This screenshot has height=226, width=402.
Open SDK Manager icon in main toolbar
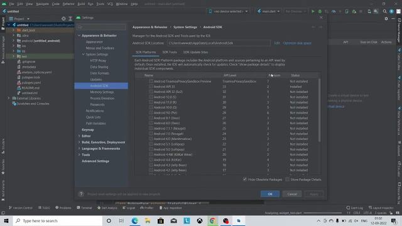[x=376, y=11]
